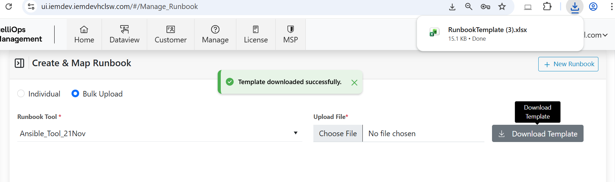
Task: Reload the page with browser refresh icon
Action: 9,7
